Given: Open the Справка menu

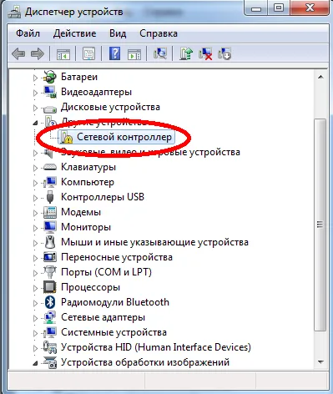Looking at the screenshot, I should pyautogui.click(x=159, y=33).
